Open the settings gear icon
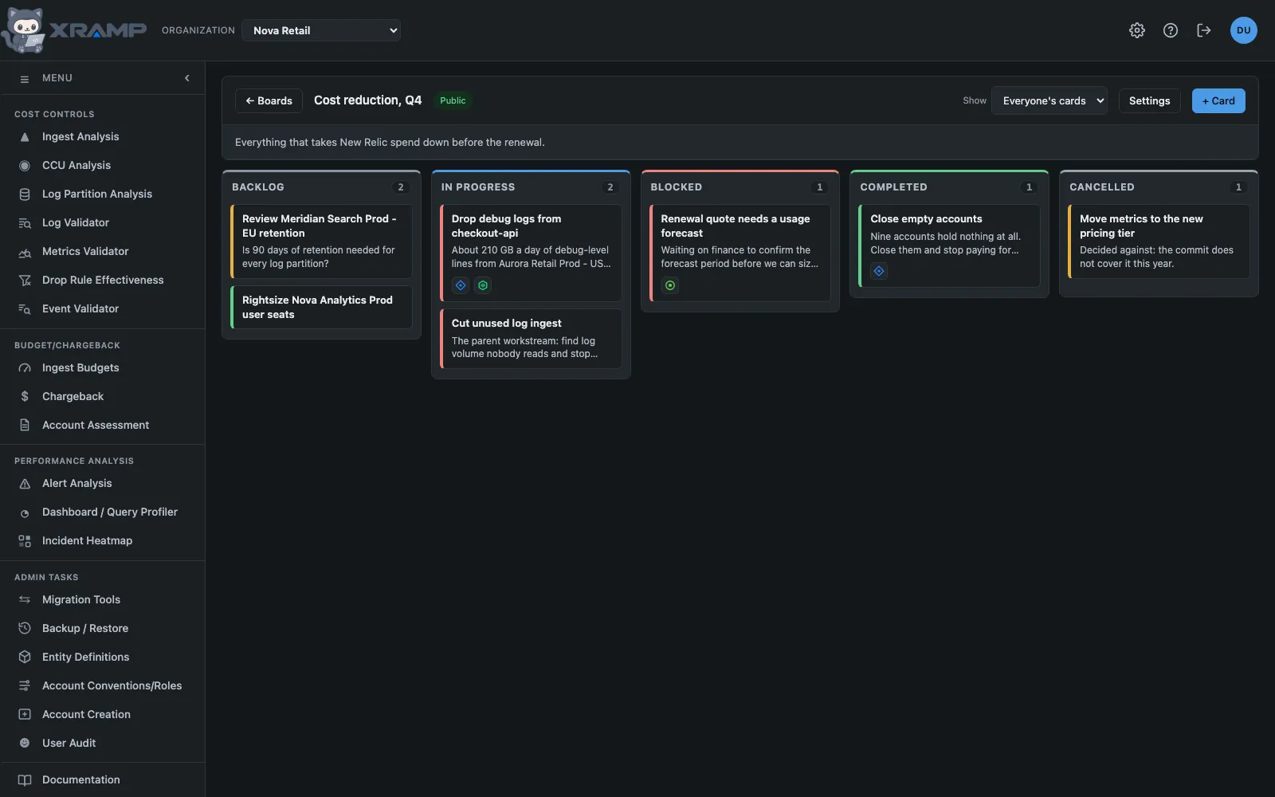The image size is (1275, 797). pos(1137,30)
